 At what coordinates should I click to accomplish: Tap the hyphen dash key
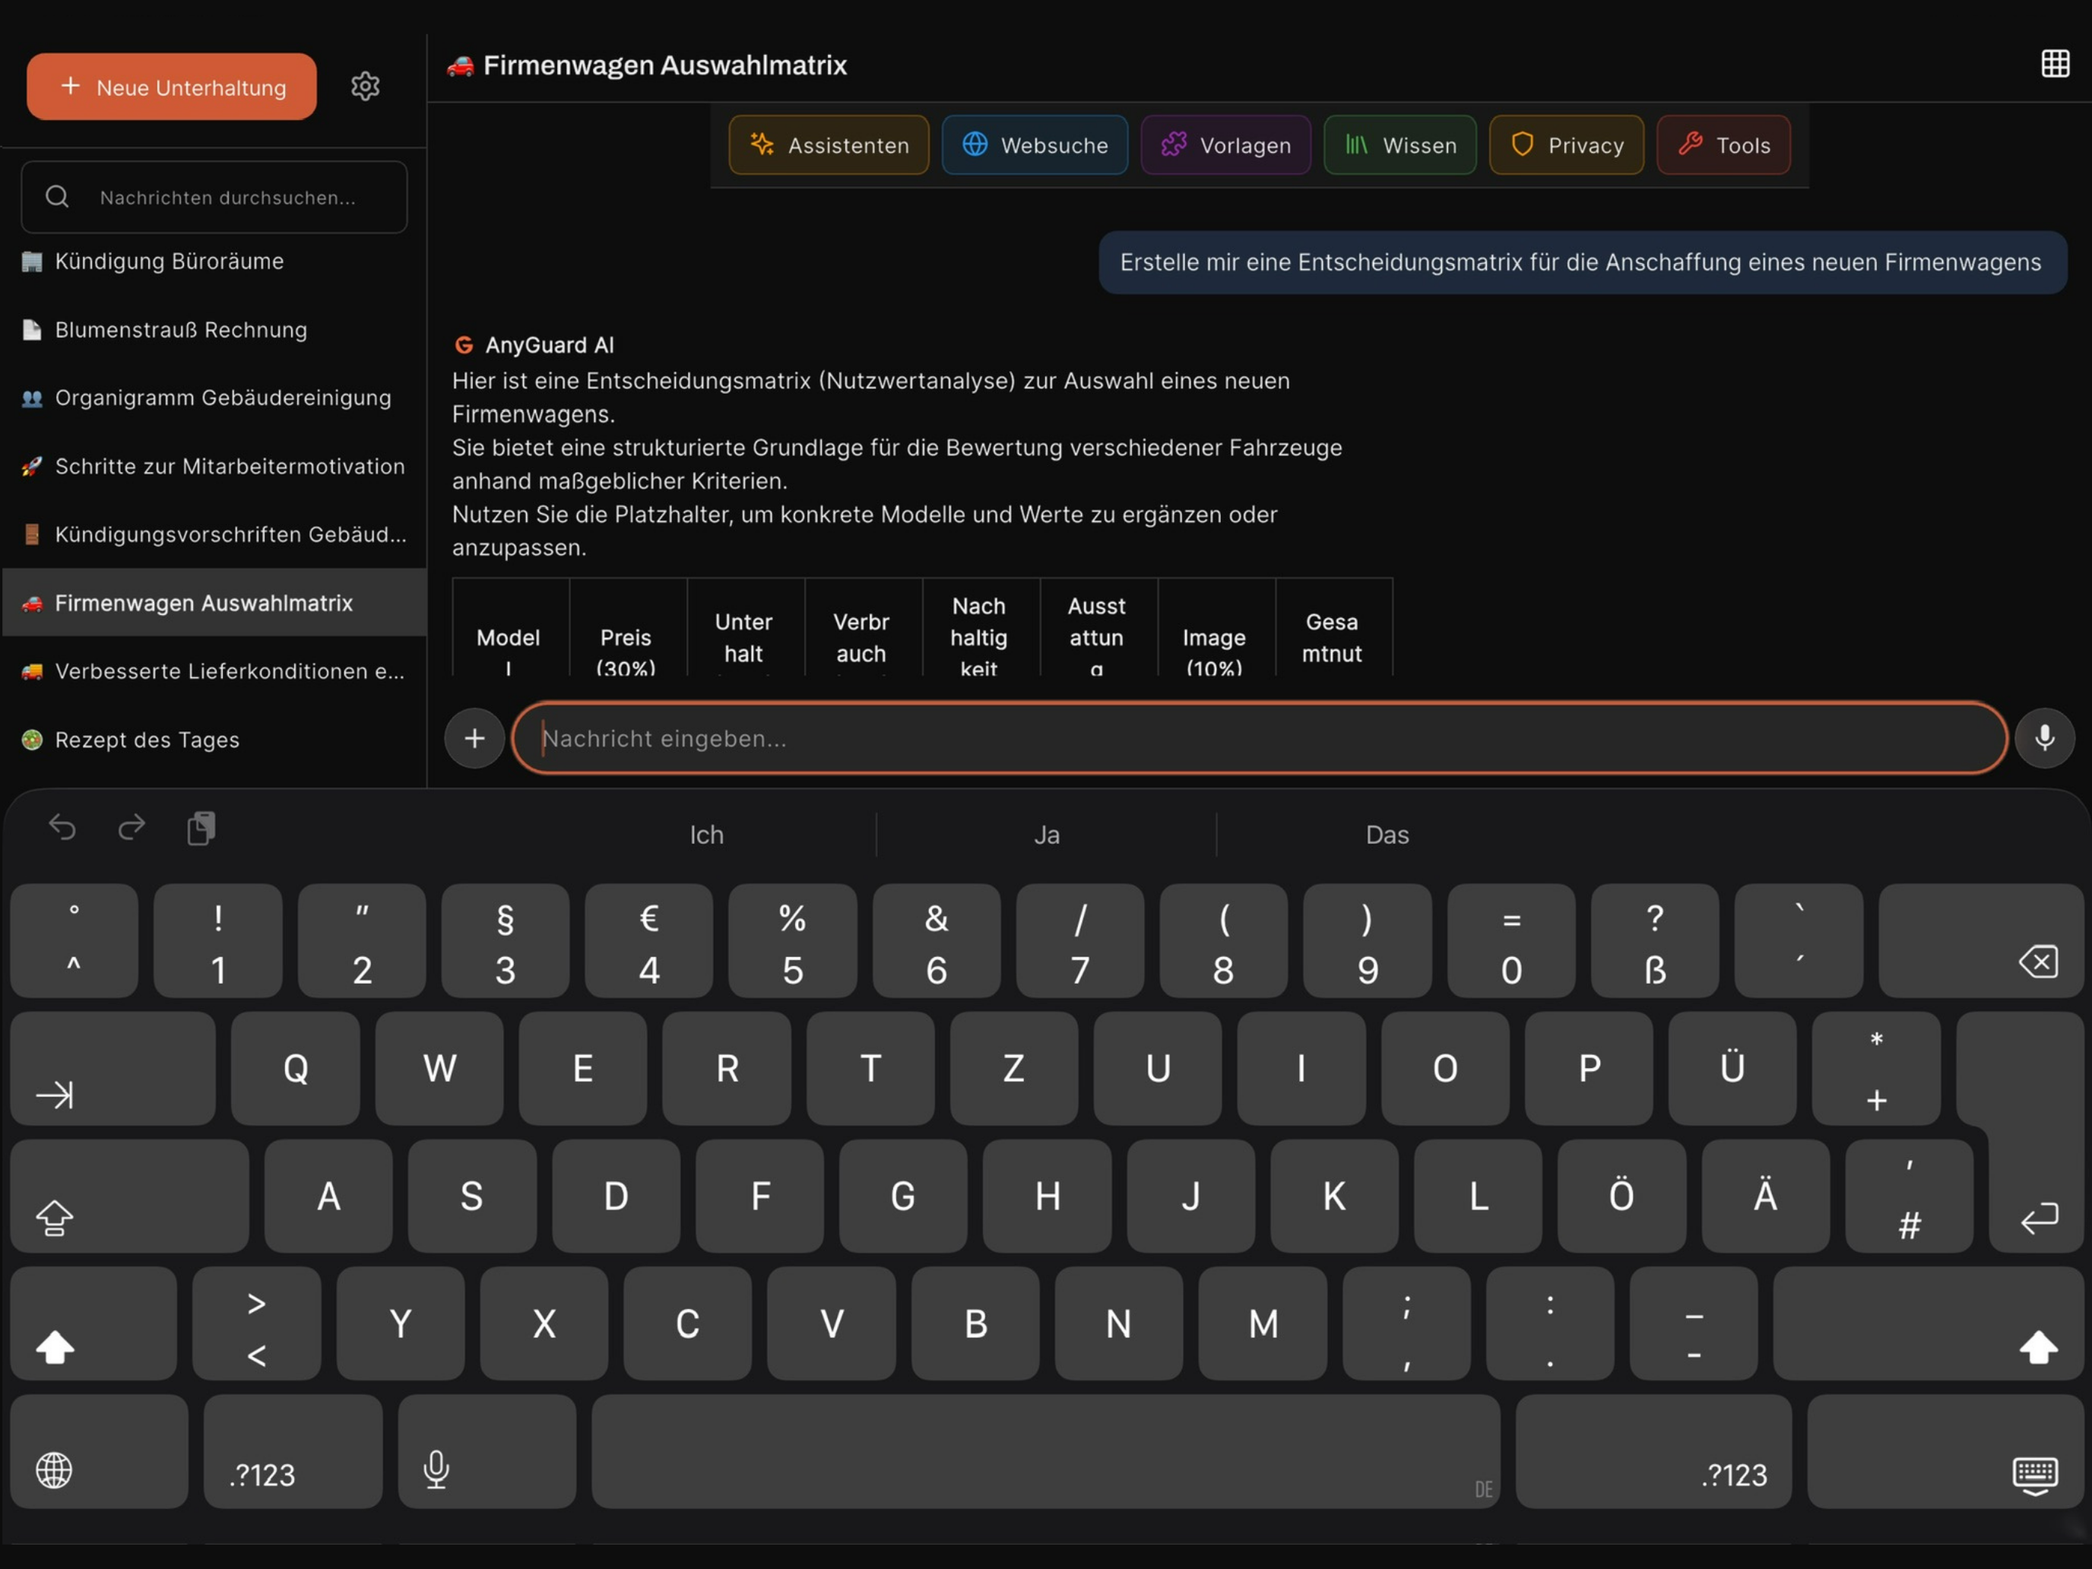(x=1694, y=1324)
